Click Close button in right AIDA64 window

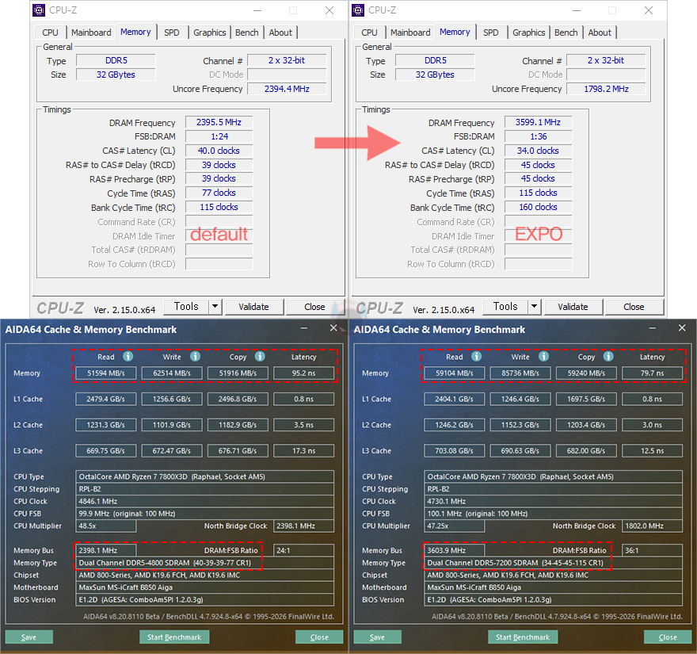pyautogui.click(x=668, y=637)
